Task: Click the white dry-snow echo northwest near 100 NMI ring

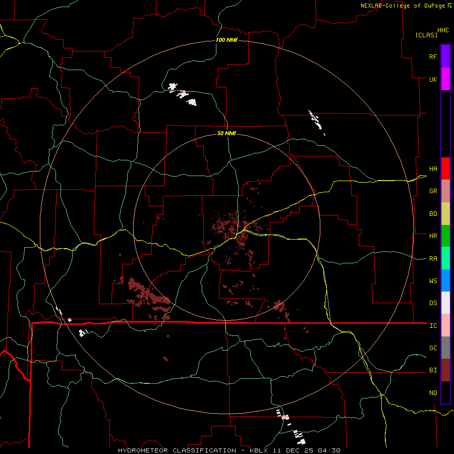Action: [183, 94]
